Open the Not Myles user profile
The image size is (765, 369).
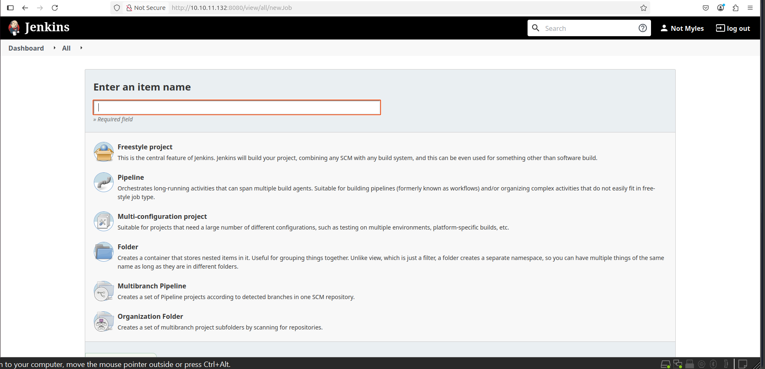point(687,28)
